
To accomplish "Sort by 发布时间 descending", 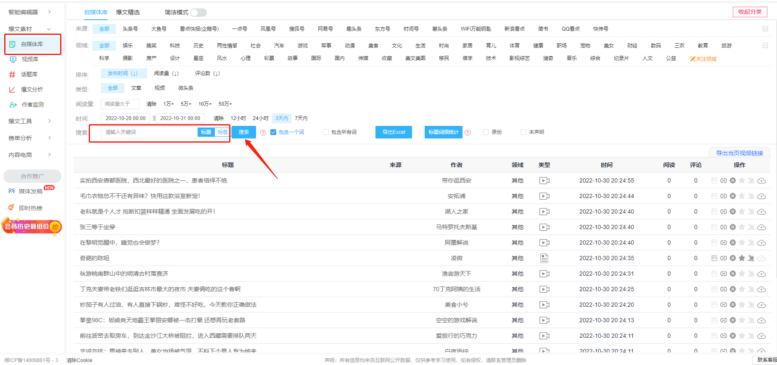I will 124,73.
